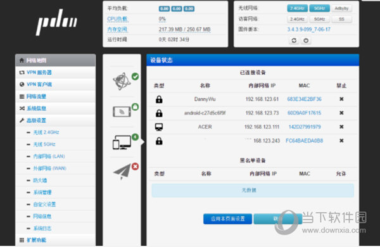Viewport: 380px width, 247px height.
Task: Click the pdcn logo
Action: click(x=57, y=22)
